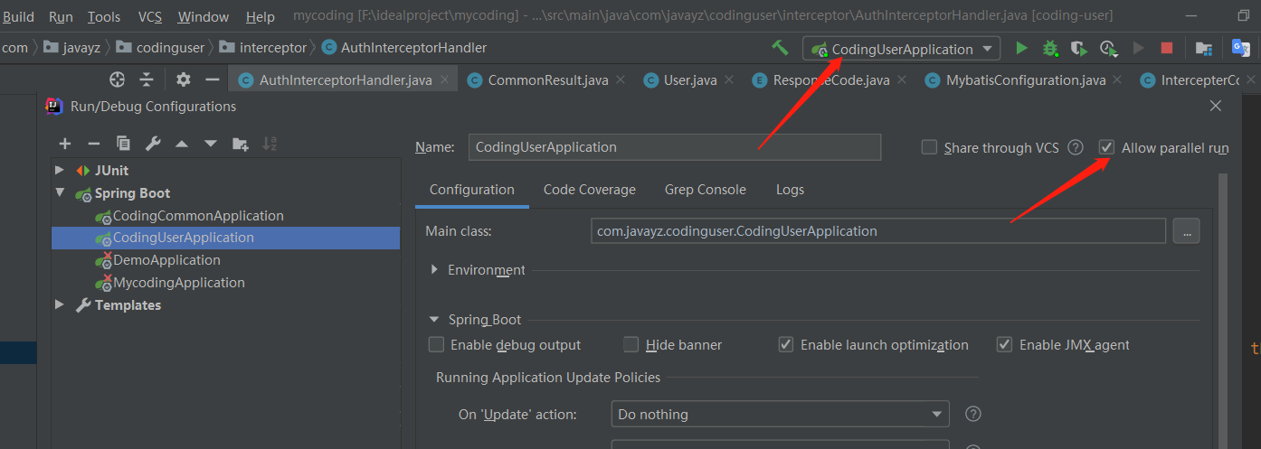Viewport: 1261px width, 449px height.
Task: Select MycodingApplication in the configuration tree
Action: (179, 282)
